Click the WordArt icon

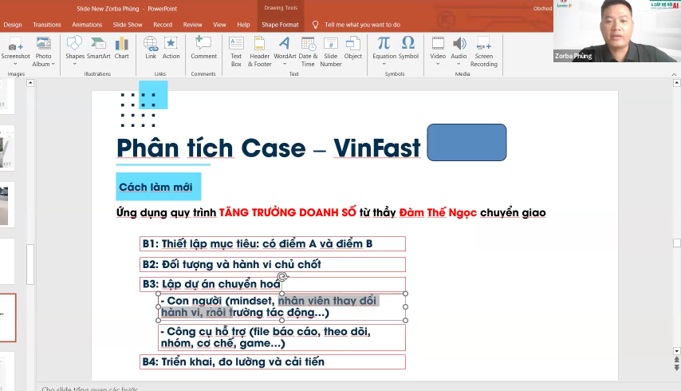285,44
